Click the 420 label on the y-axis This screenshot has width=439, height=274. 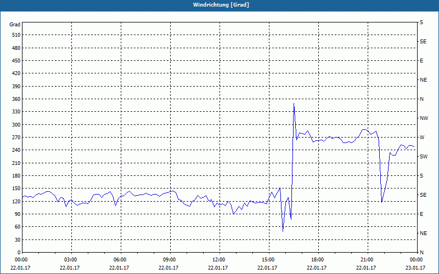pyautogui.click(x=16, y=73)
